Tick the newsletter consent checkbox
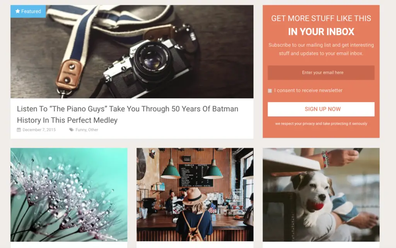This screenshot has height=248, width=396. (270, 91)
